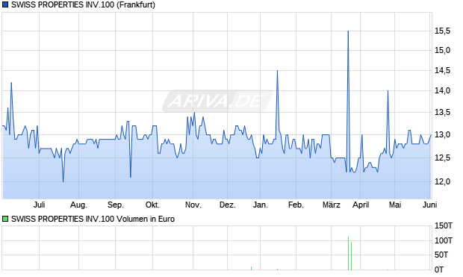Viewport: 463px width, 277px height.
Task: Select the Dez. month label on x-axis
Action: 228,205
